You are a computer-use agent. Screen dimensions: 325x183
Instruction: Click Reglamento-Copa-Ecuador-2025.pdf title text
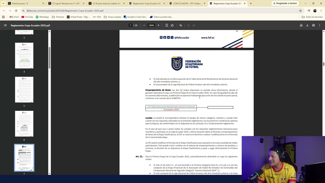[30, 25]
